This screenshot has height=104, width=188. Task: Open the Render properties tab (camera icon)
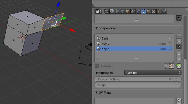pos(107,11)
